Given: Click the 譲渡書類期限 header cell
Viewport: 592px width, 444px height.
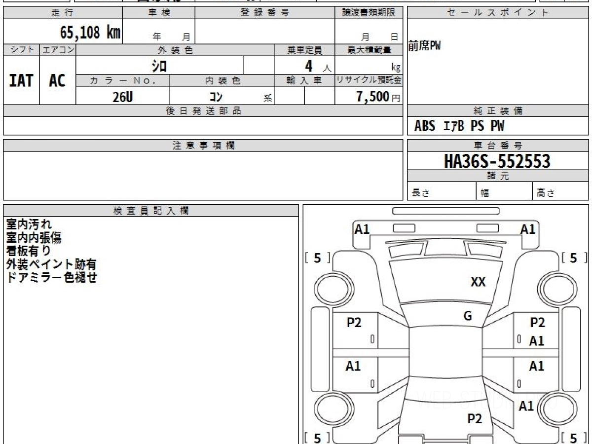Looking at the screenshot, I should (369, 13).
